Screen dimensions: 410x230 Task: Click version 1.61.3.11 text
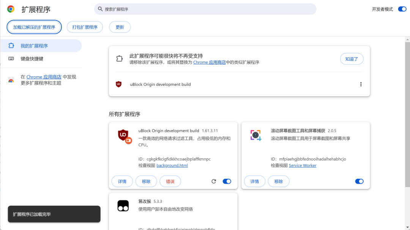coord(210,131)
